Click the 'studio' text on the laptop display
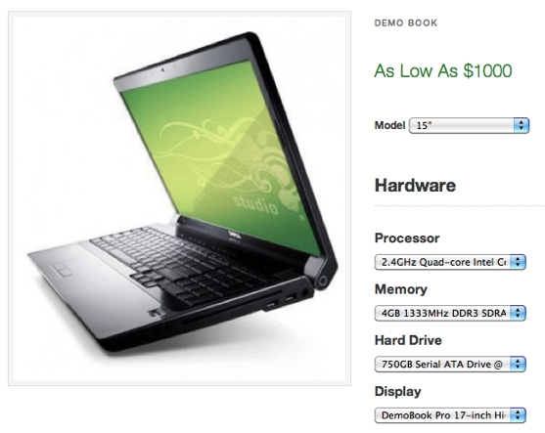Image resolution: width=545 pixels, height=433 pixels. click(x=255, y=204)
